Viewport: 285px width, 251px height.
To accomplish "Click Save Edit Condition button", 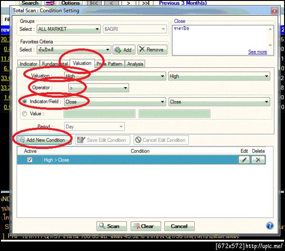I will tap(103, 140).
